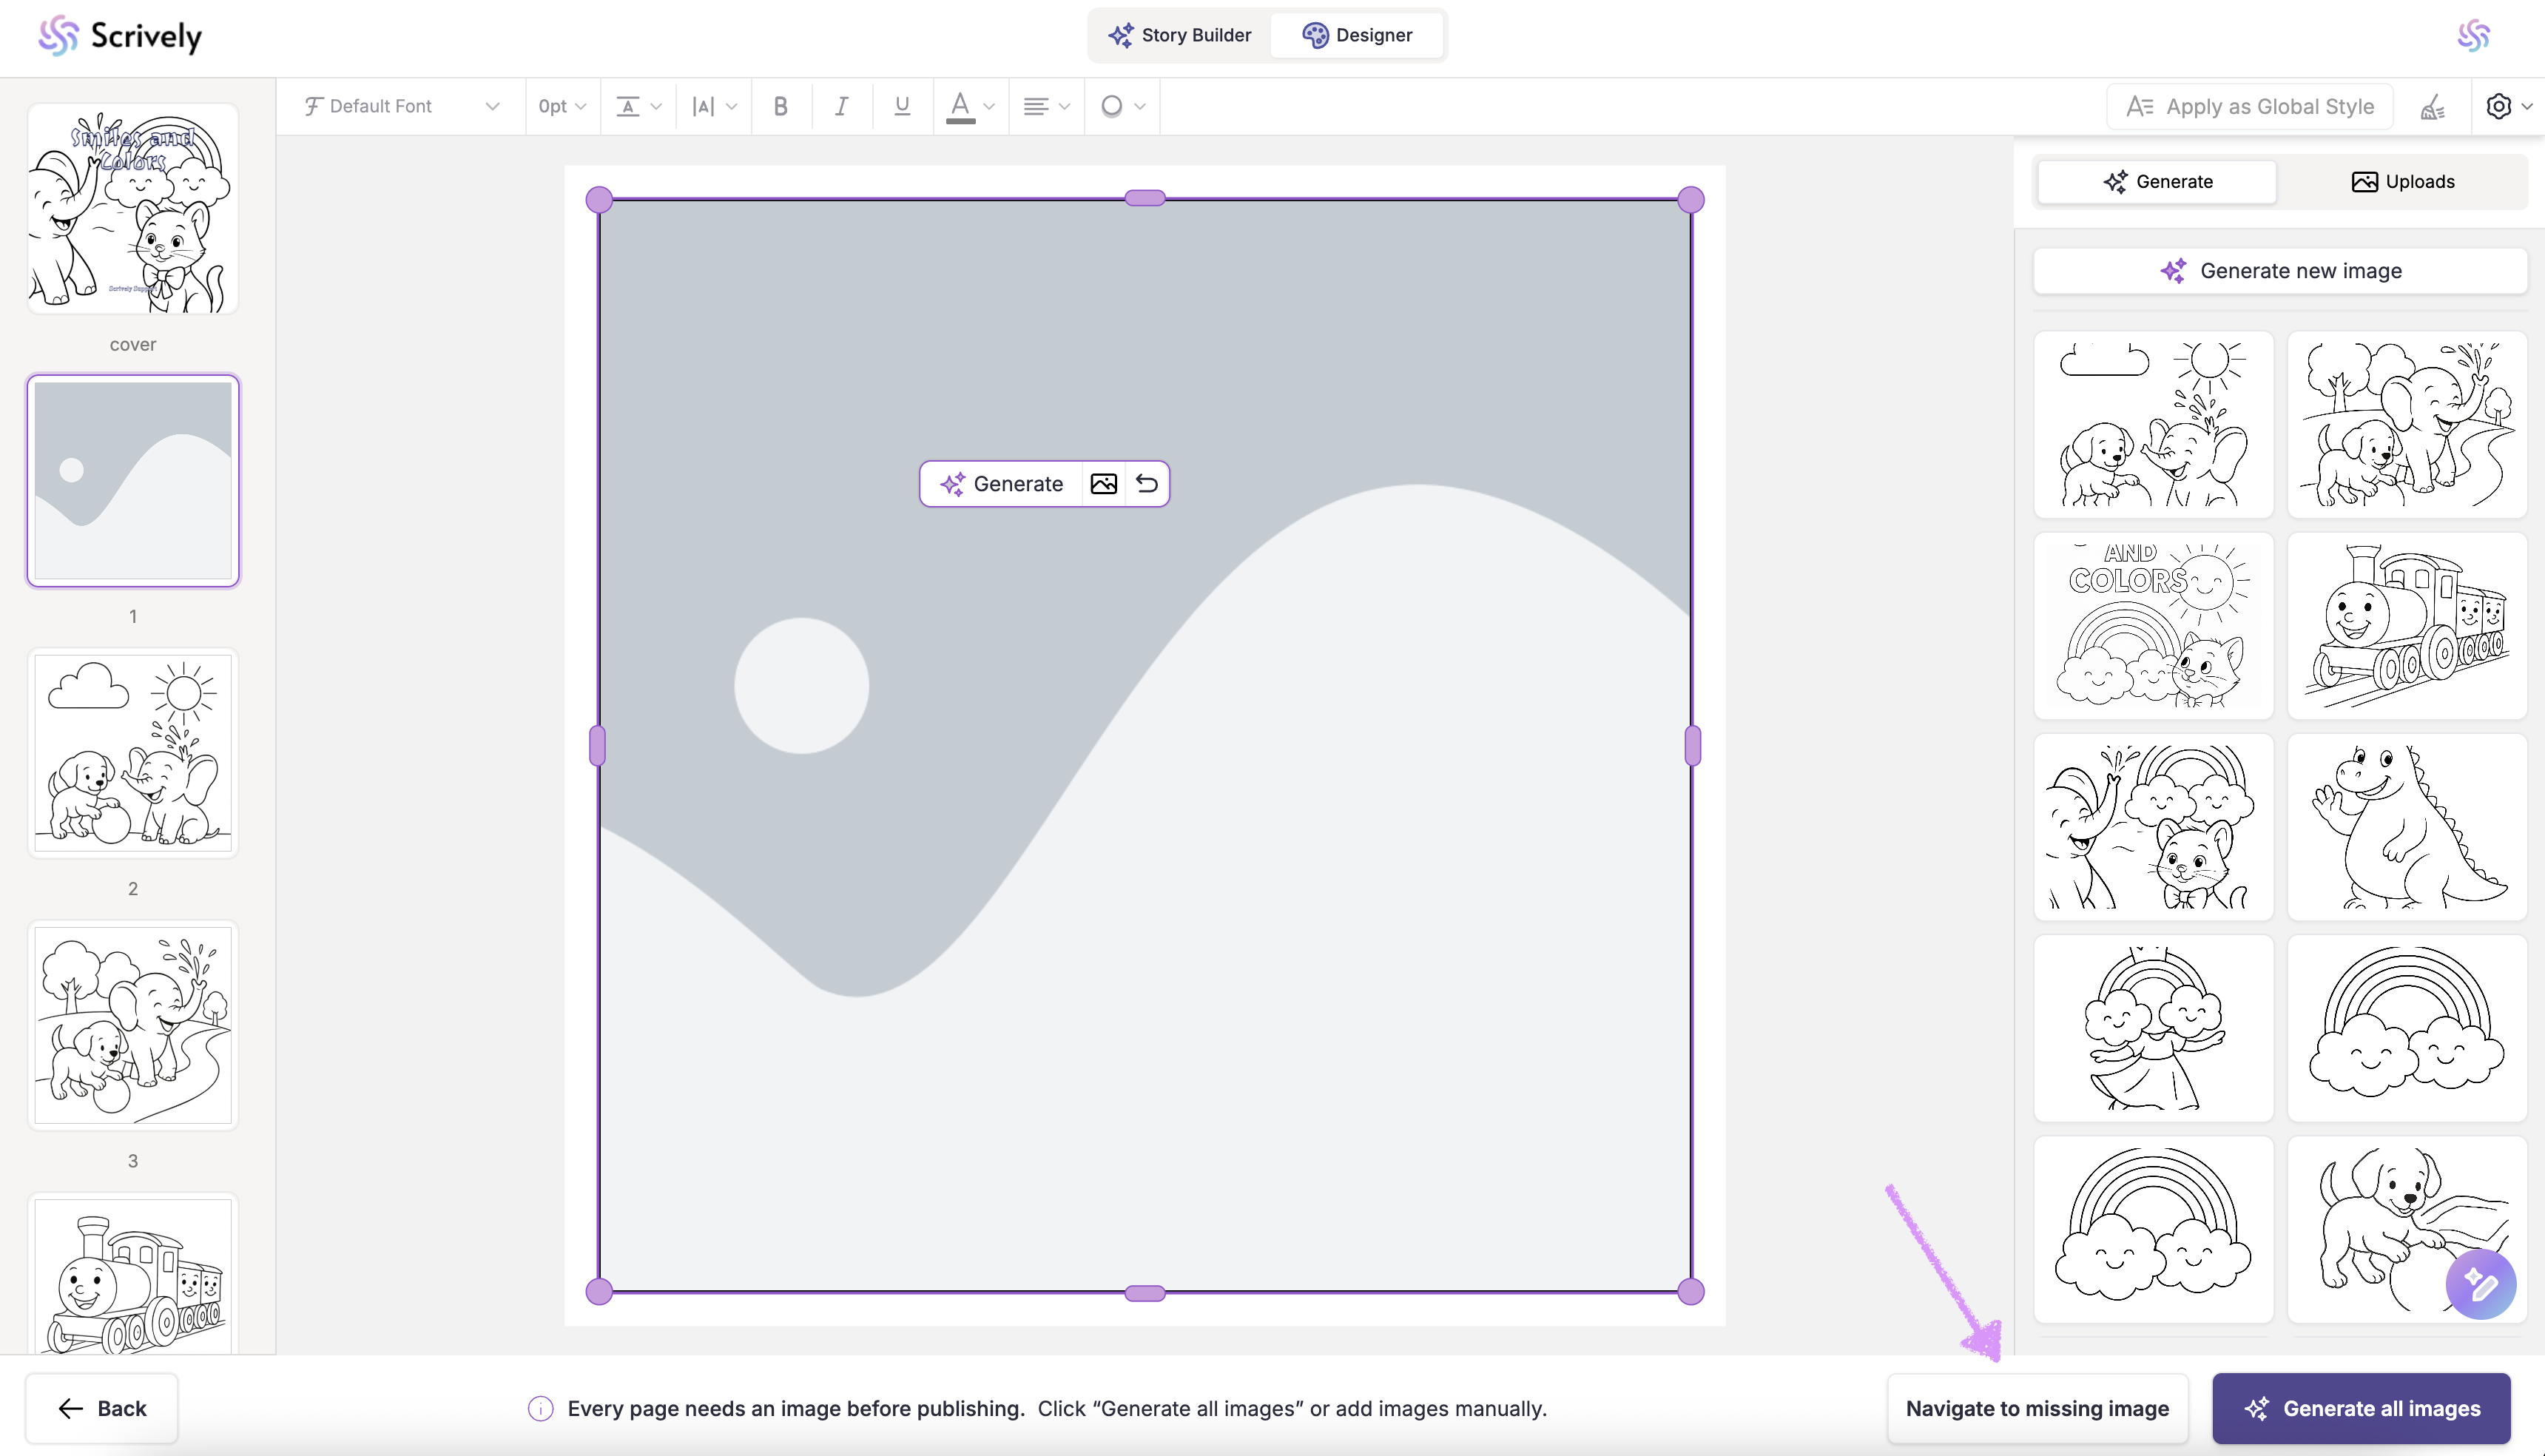Click the profile logo icon at top right
This screenshot has width=2545, height=1456.
coord(2473,36)
